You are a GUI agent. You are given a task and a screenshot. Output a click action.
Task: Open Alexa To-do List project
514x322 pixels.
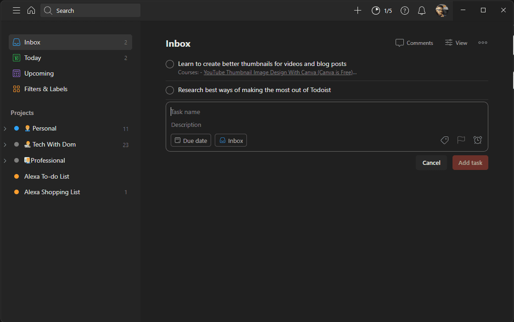coord(71,176)
